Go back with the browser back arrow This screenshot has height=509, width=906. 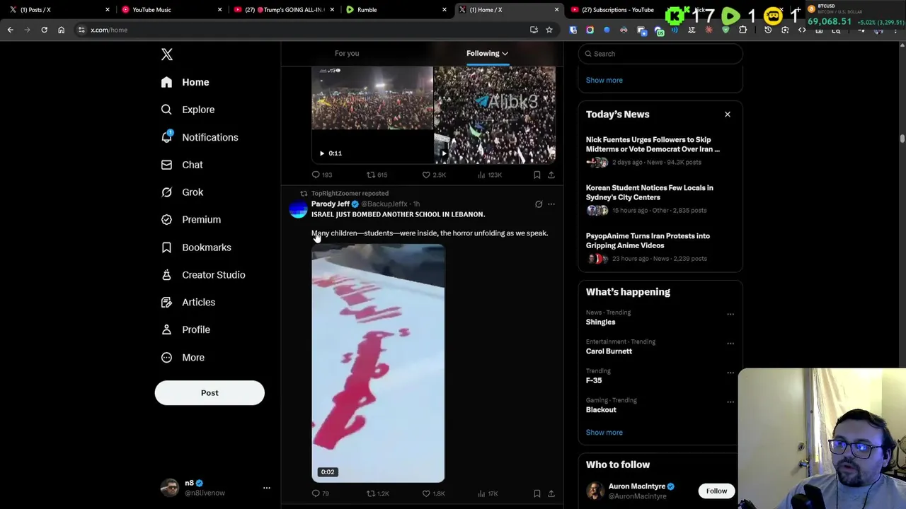[x=11, y=30]
